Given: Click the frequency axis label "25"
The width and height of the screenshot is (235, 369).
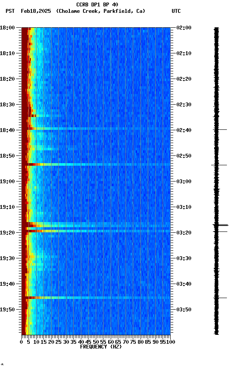Looking at the screenshot, I should pyautogui.click(x=59, y=342).
